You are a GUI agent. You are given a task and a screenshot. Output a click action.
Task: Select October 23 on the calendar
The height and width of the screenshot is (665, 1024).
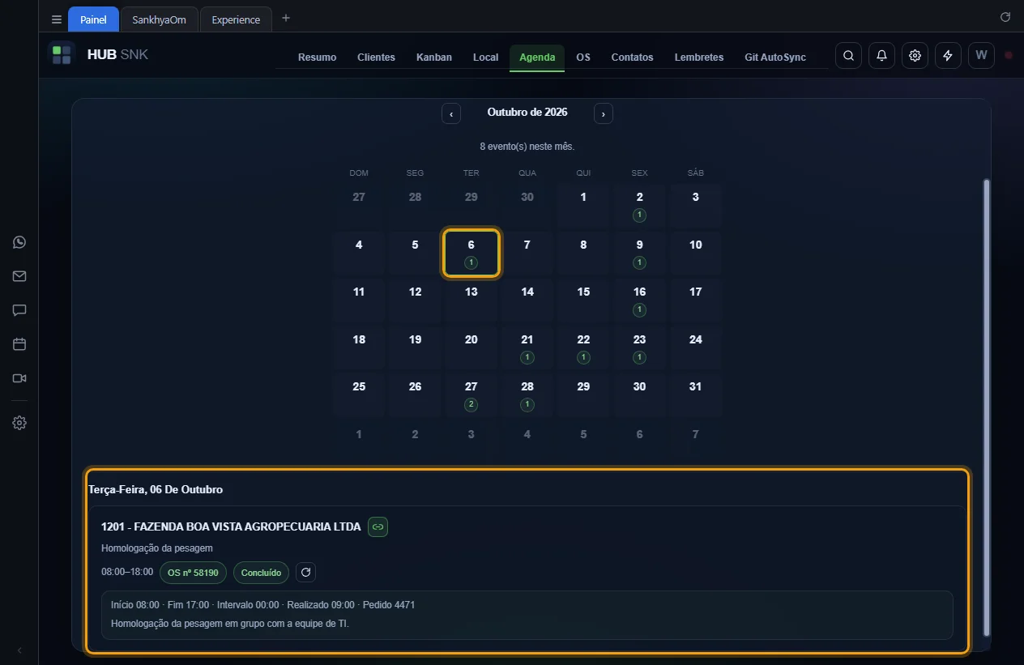click(639, 347)
